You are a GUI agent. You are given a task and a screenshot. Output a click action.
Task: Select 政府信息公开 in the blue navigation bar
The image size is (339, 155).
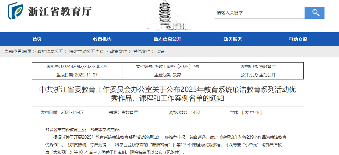[x=167, y=39]
